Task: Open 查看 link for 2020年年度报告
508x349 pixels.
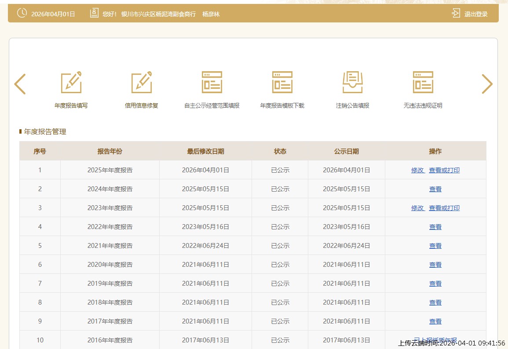Action: 435,265
